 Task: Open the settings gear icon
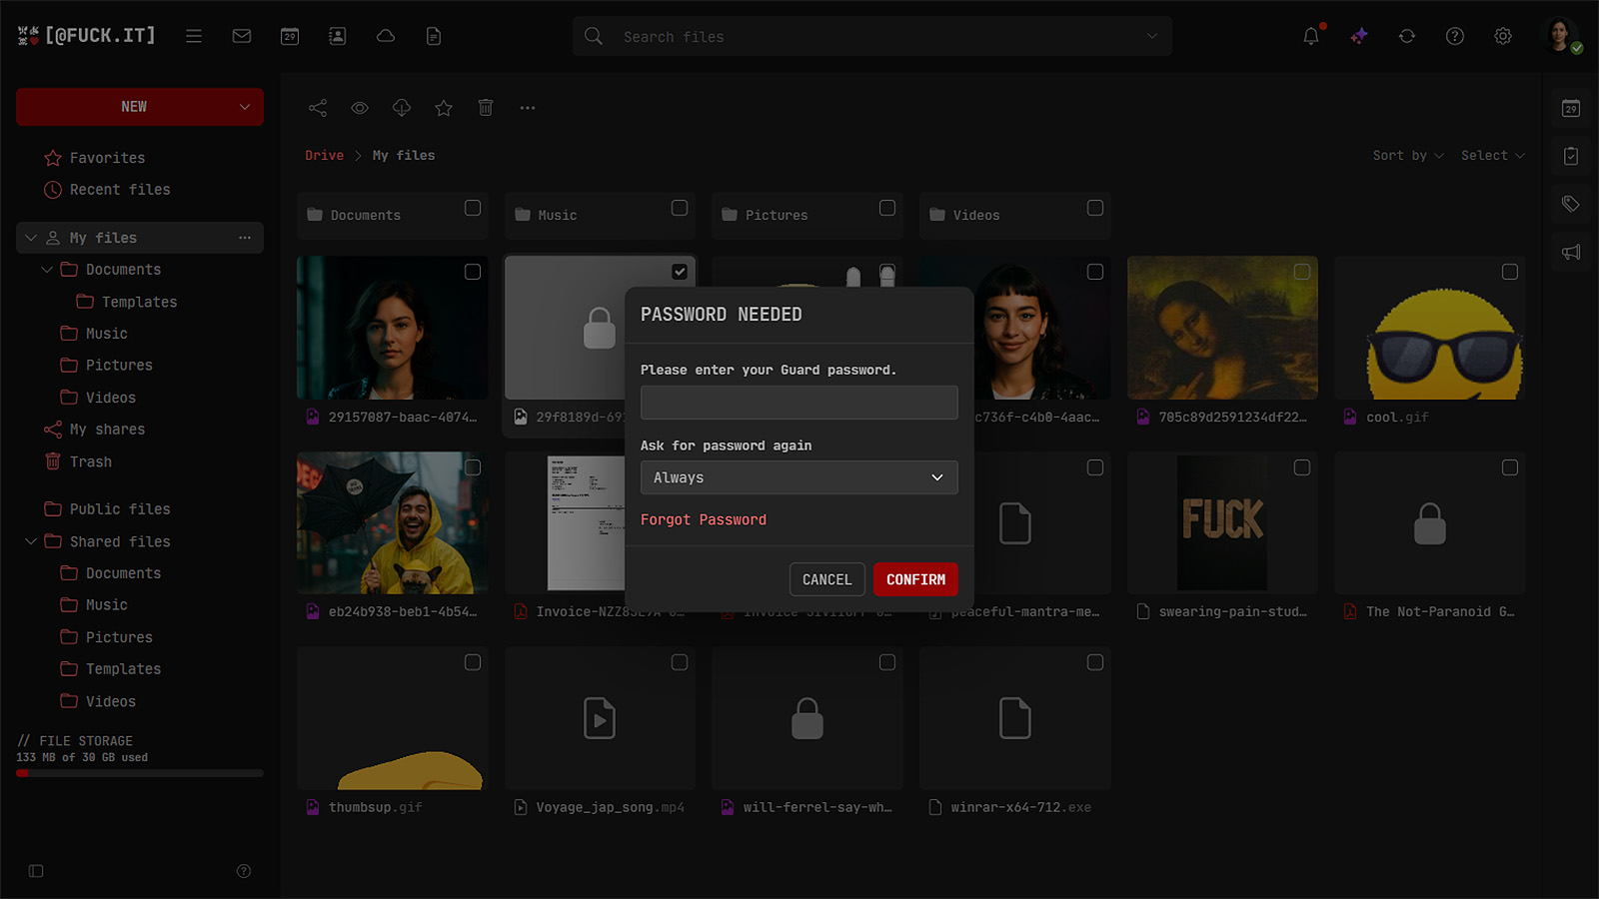click(1503, 36)
